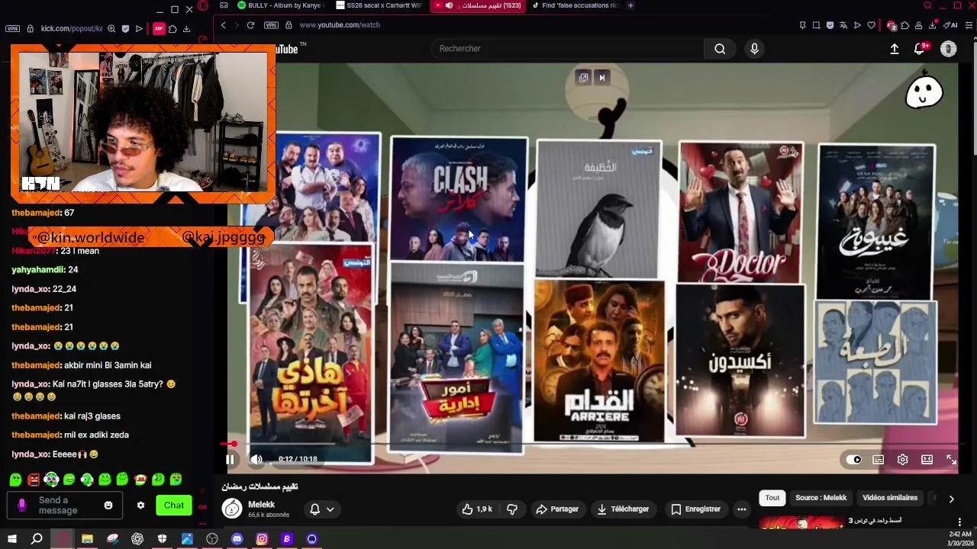Select the Source : Melekk chip
Viewport: 977px width, 549px height.
click(x=821, y=498)
